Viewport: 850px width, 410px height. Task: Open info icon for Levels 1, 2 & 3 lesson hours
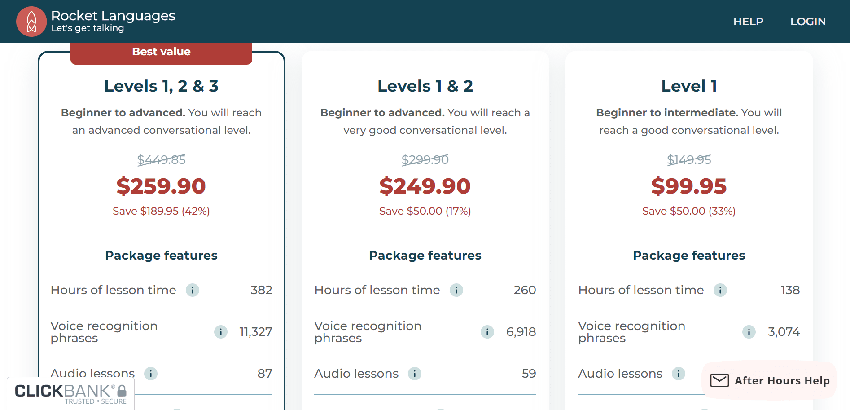[193, 290]
